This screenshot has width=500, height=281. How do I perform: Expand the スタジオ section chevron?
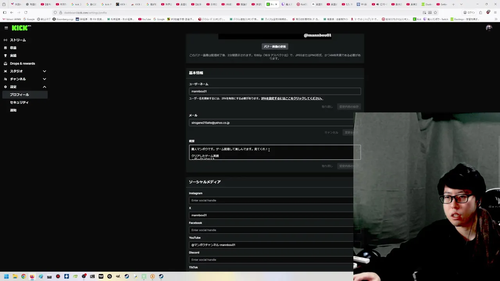pos(44,71)
